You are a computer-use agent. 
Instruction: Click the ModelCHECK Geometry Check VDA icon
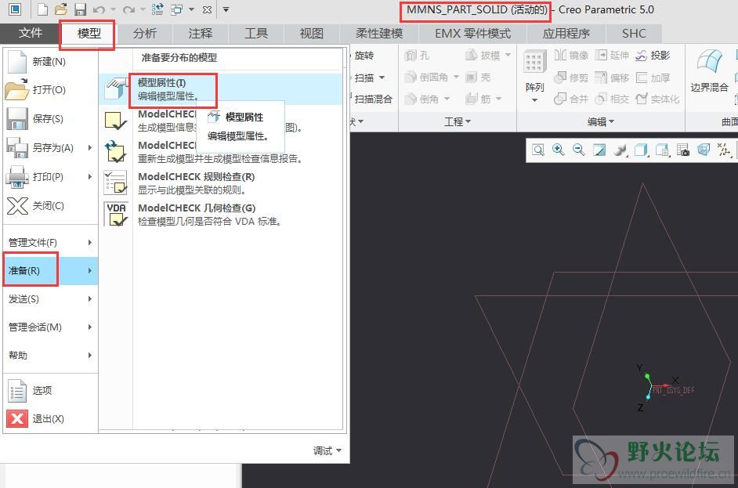[x=116, y=214]
